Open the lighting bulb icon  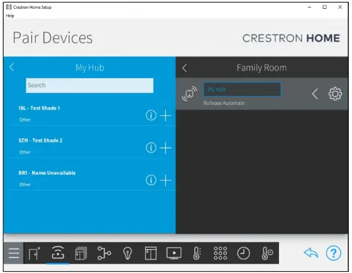[x=128, y=253]
